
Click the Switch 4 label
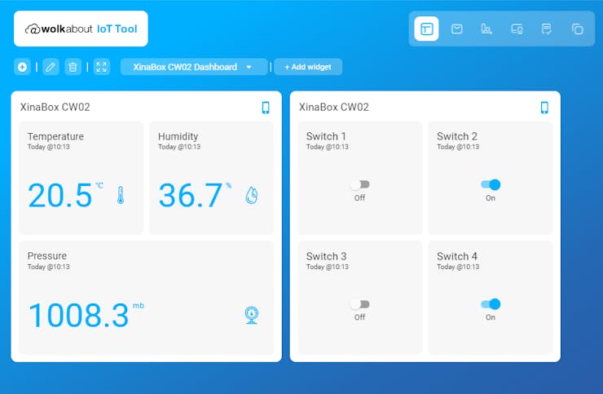click(x=457, y=256)
